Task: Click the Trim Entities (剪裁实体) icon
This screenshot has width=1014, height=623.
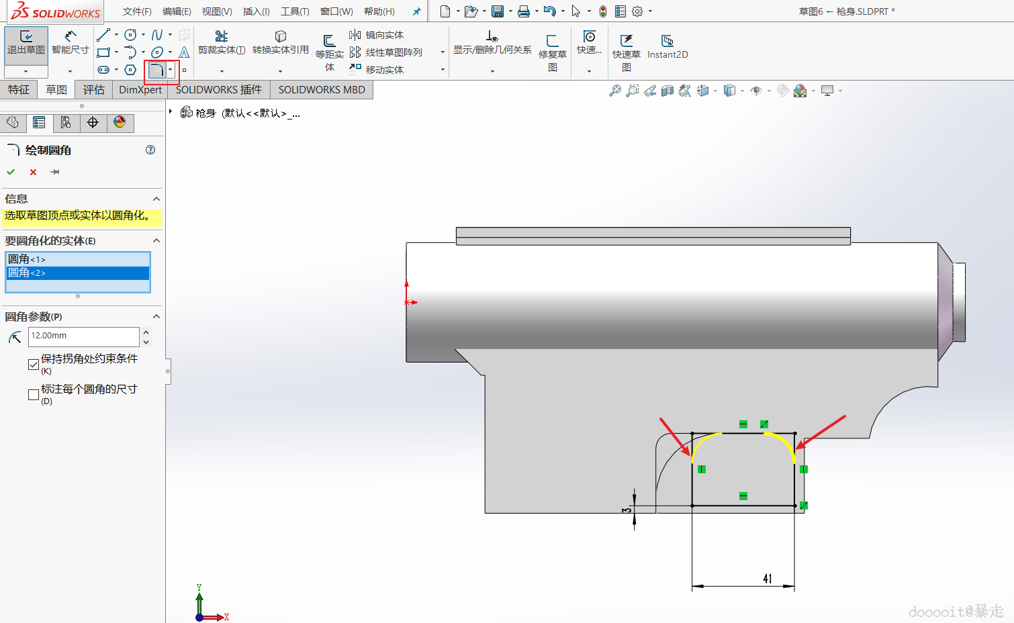Action: pyautogui.click(x=221, y=37)
